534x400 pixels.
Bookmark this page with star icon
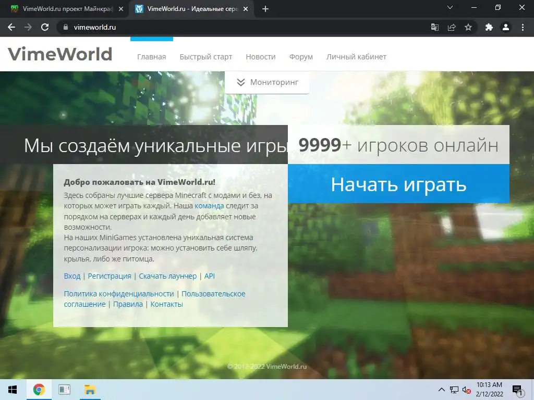(x=468, y=27)
